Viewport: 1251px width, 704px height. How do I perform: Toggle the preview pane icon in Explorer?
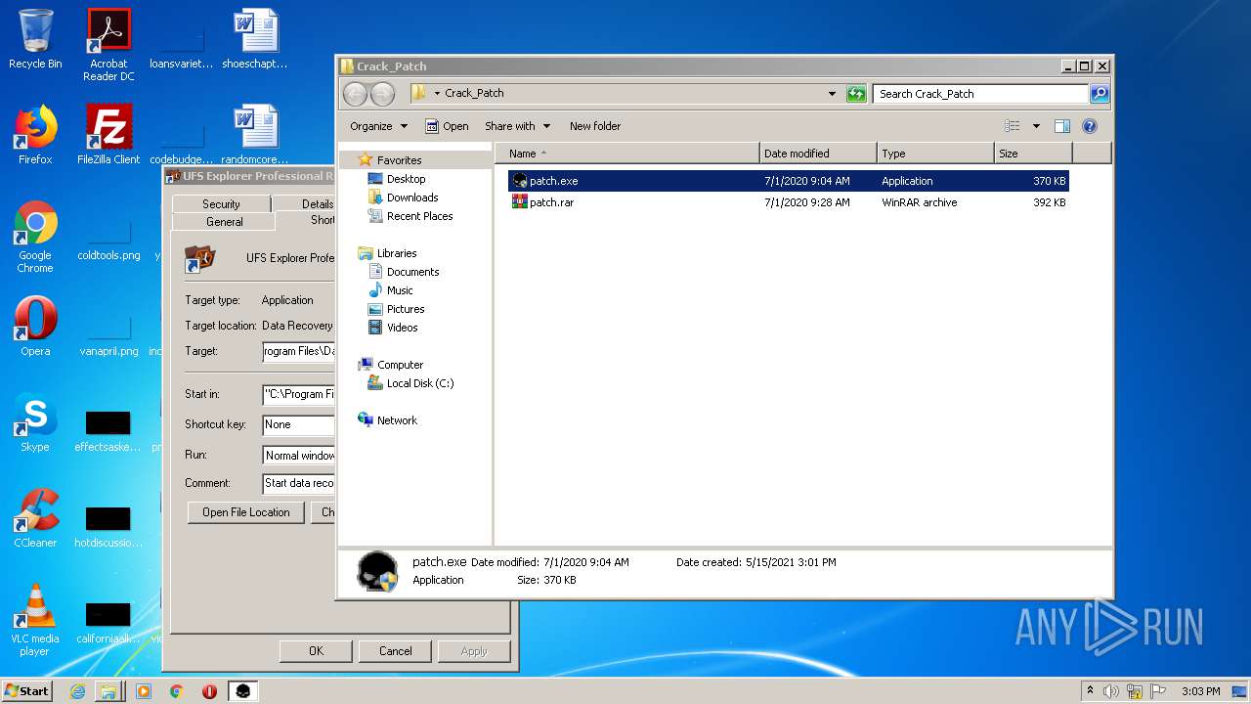click(x=1062, y=126)
